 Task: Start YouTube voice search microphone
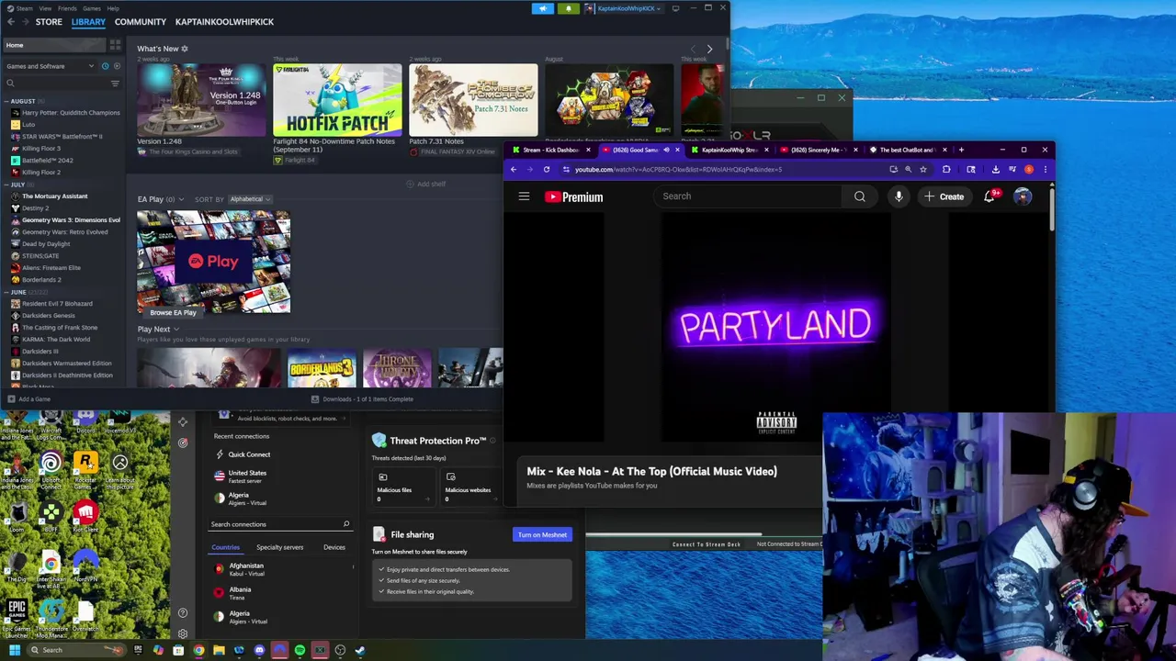(899, 196)
